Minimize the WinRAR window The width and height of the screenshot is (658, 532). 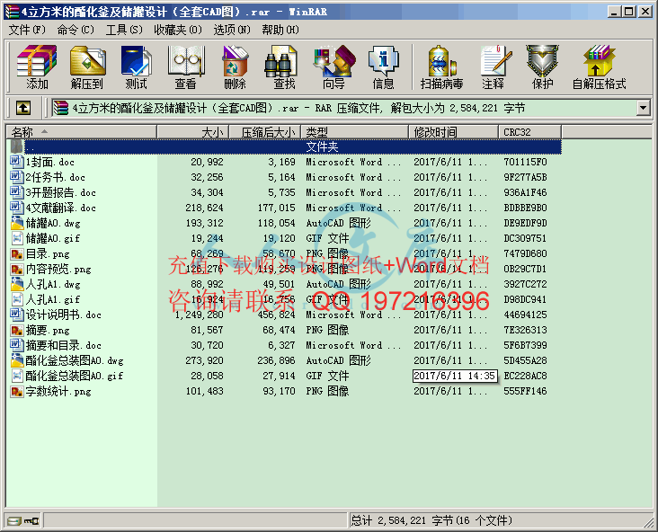tap(614, 12)
